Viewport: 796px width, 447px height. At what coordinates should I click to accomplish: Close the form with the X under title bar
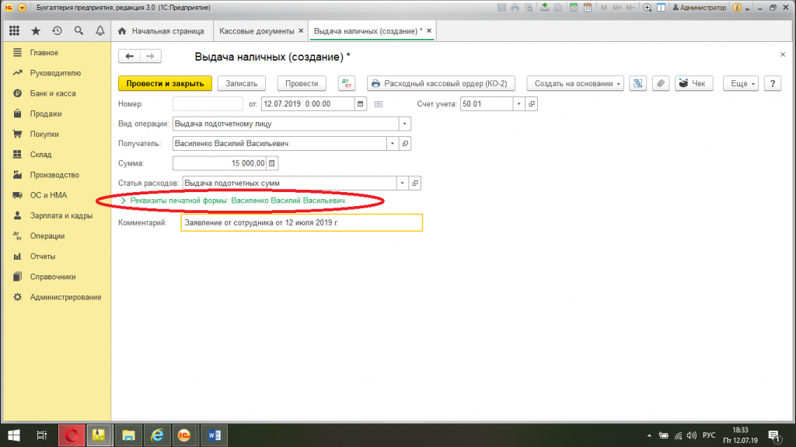pos(782,54)
